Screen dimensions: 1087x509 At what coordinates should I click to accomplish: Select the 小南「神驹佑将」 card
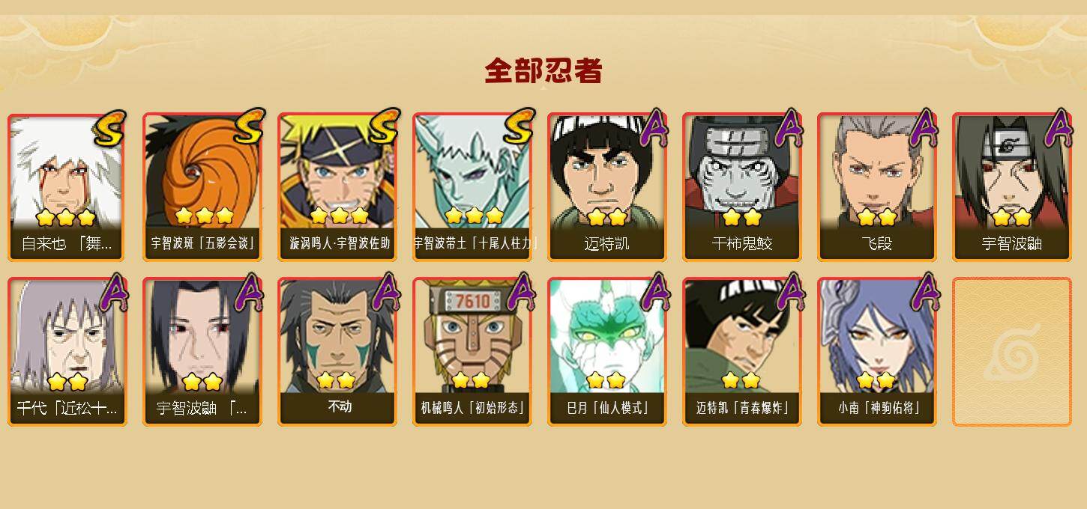(877, 352)
